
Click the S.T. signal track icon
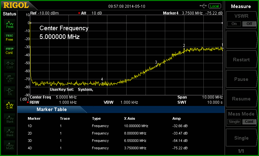coord(10,78)
